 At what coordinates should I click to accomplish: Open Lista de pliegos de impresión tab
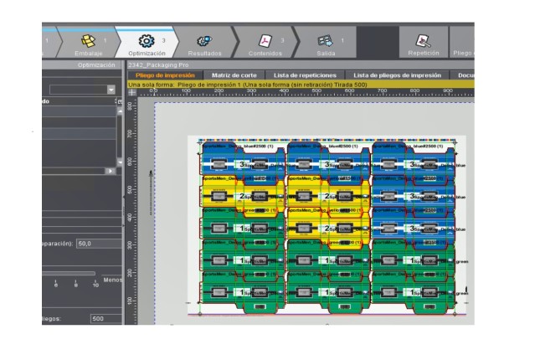[397, 75]
